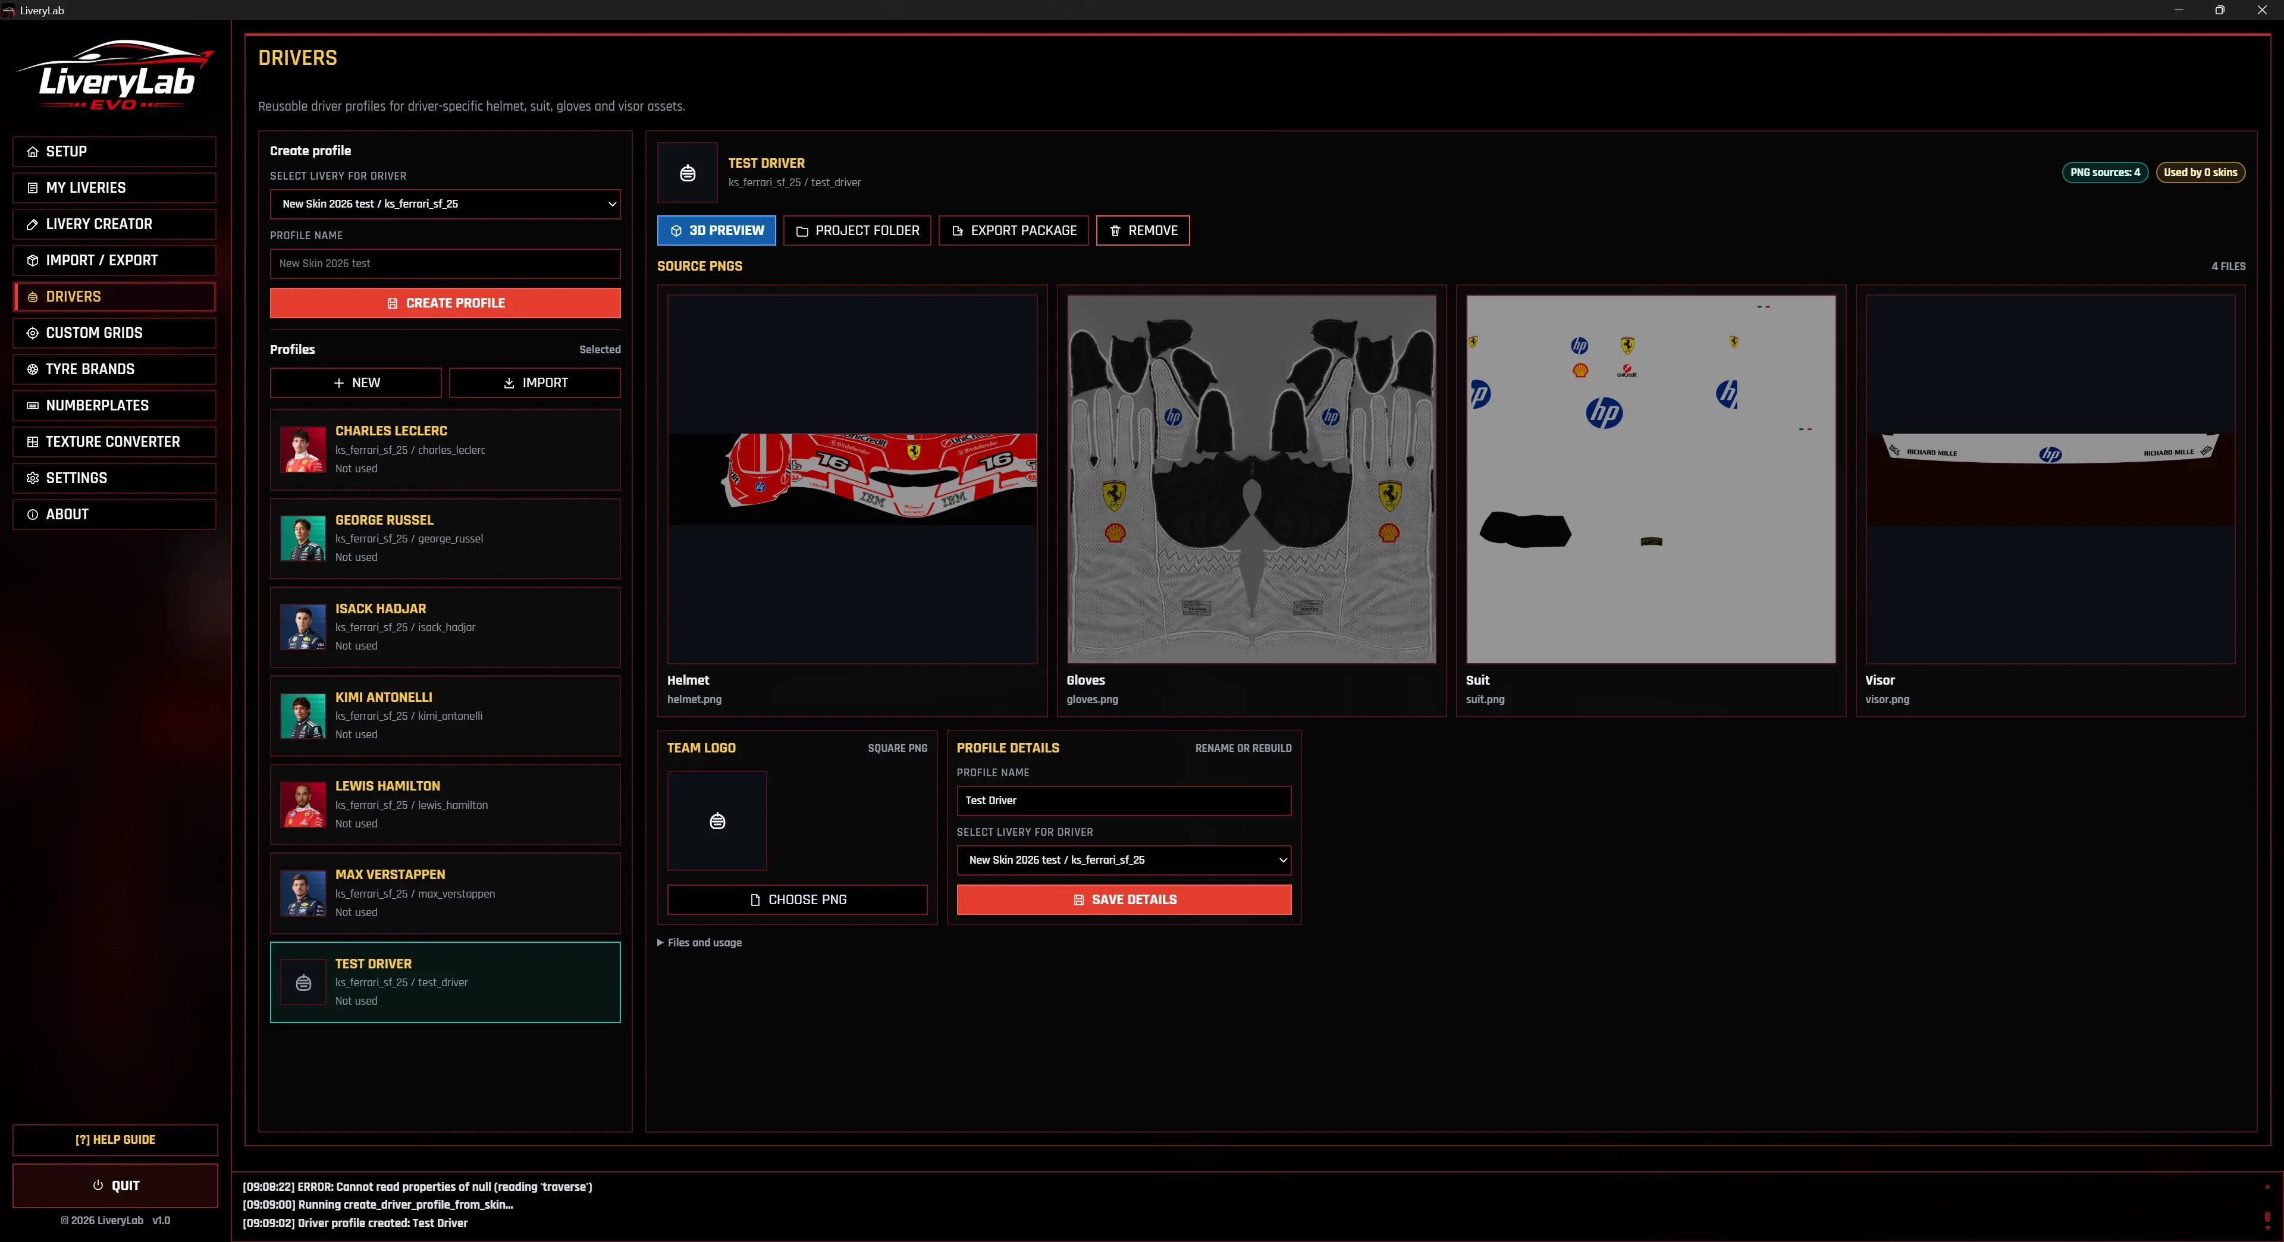Expand the Files and usage section

pyautogui.click(x=699, y=942)
